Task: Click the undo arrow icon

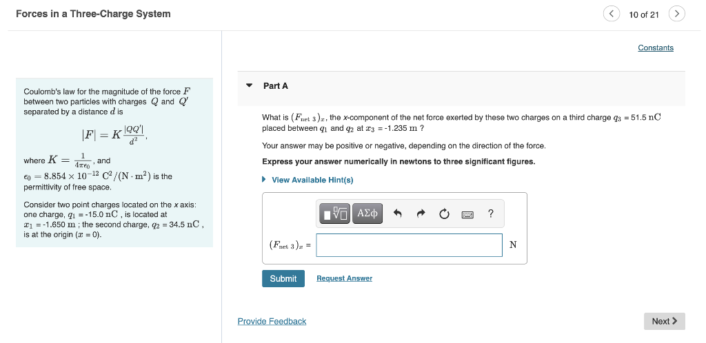Action: tap(397, 214)
